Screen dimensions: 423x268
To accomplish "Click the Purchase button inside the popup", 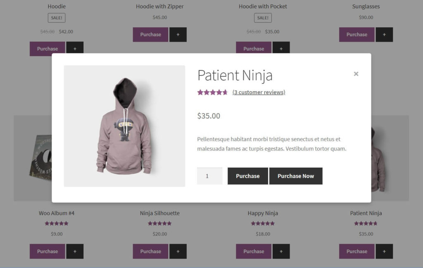I will [x=247, y=176].
